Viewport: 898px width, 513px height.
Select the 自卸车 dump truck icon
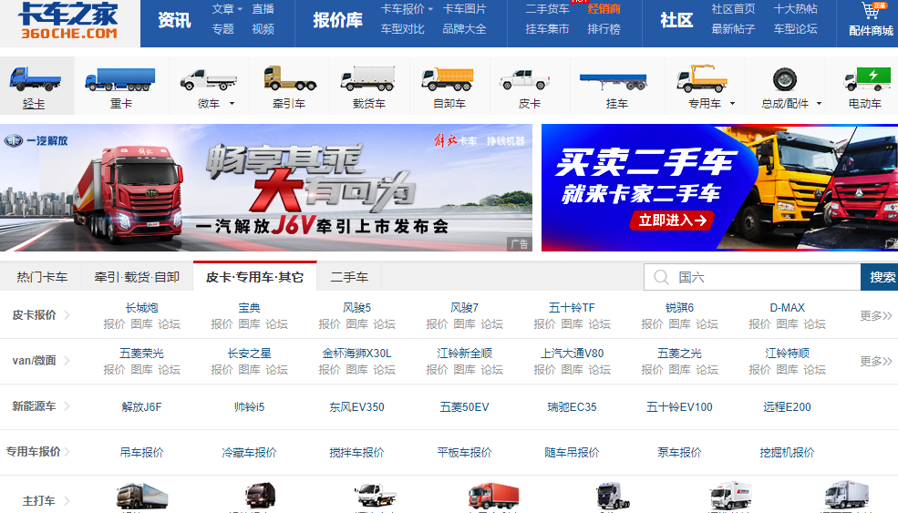pyautogui.click(x=449, y=79)
